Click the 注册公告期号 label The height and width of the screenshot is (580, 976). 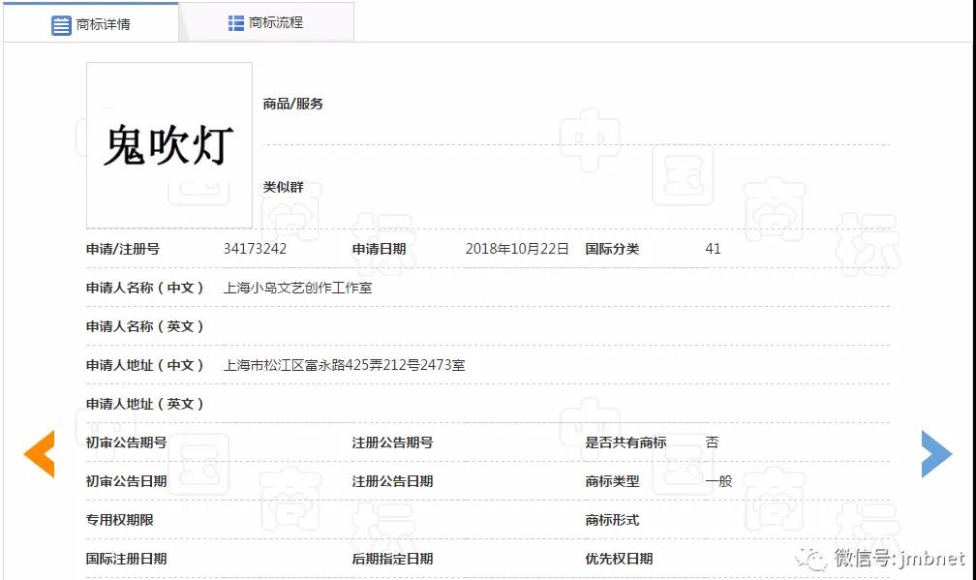coord(393,443)
